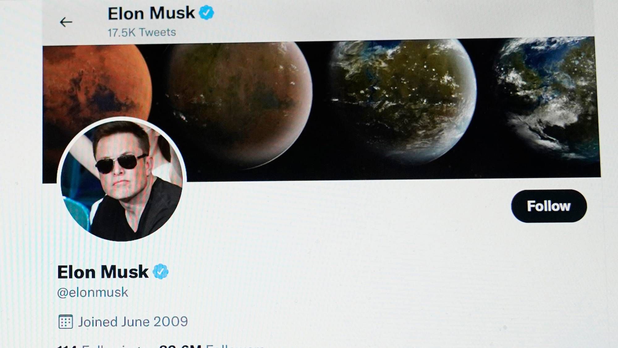Click the verified badge in top header
Screen dimensions: 618x348
pyautogui.click(x=206, y=13)
